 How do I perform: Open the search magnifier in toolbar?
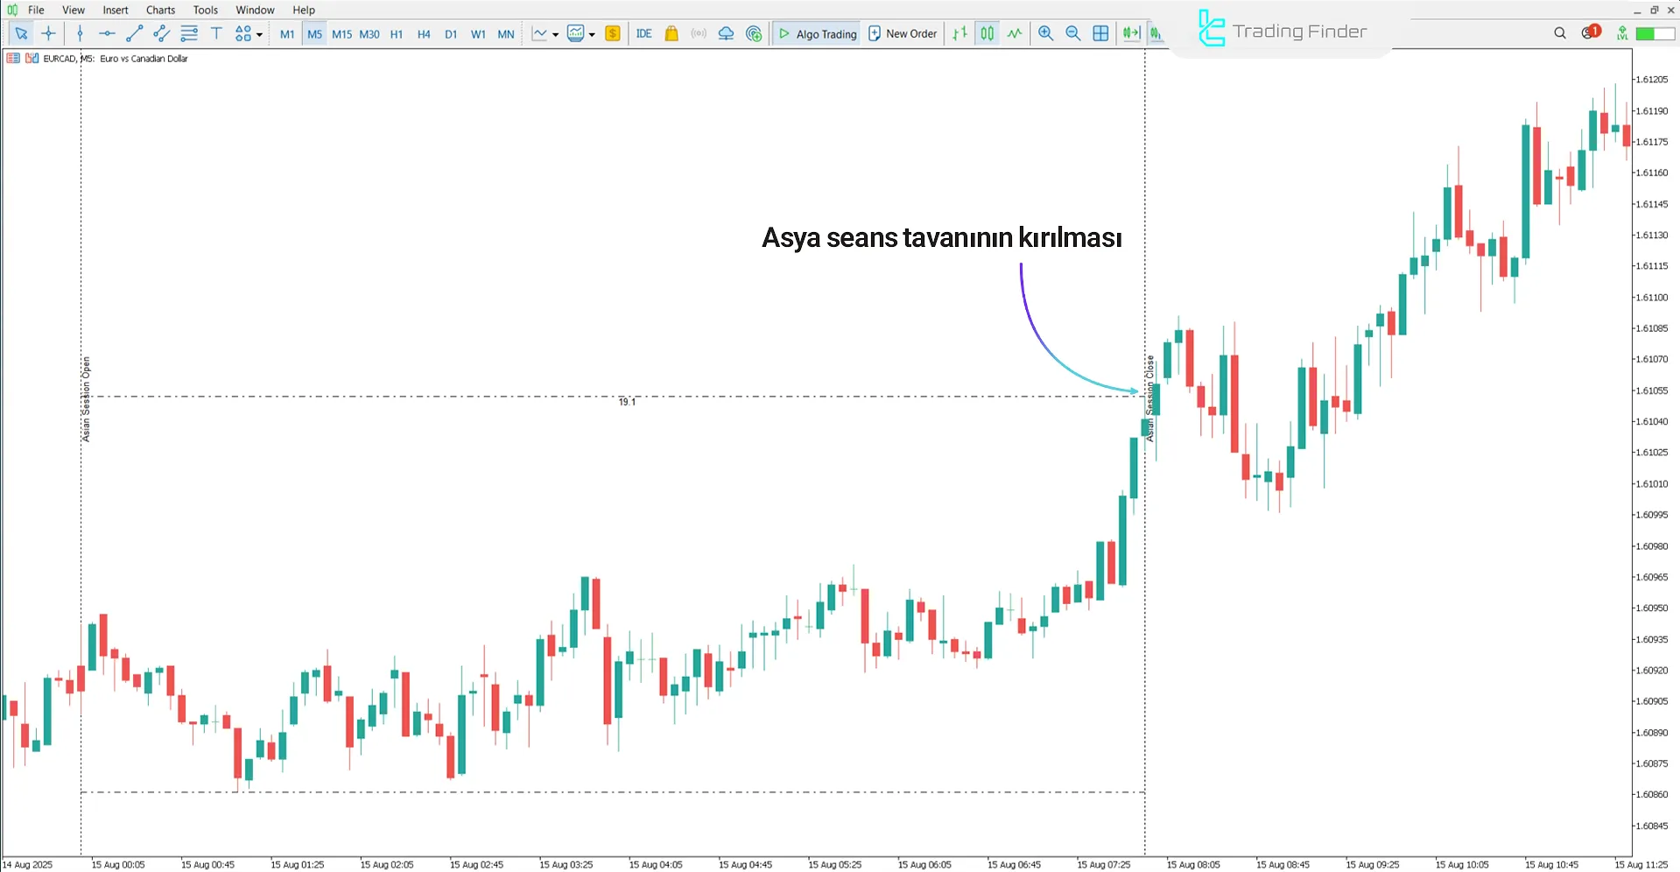(1559, 33)
